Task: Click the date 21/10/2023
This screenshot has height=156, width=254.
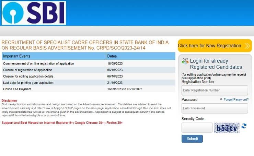Action: click(115, 83)
